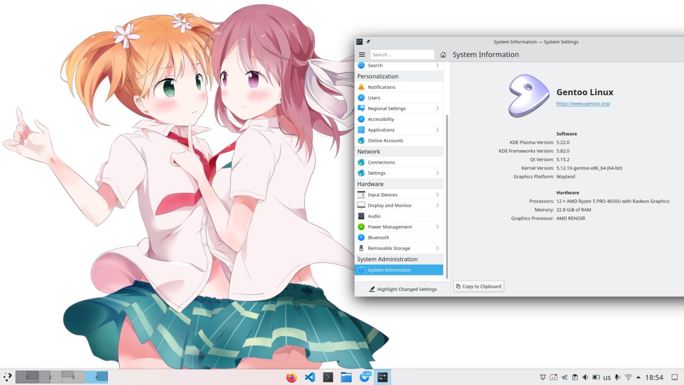
Task: Click the AMD RENOIR graphics processor text
Action: (x=571, y=218)
